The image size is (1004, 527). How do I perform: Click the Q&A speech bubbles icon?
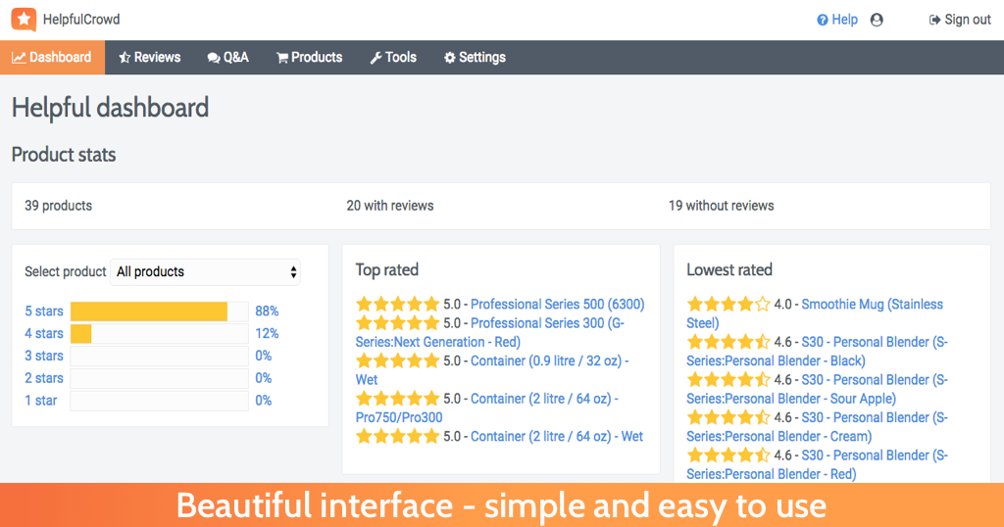213,58
